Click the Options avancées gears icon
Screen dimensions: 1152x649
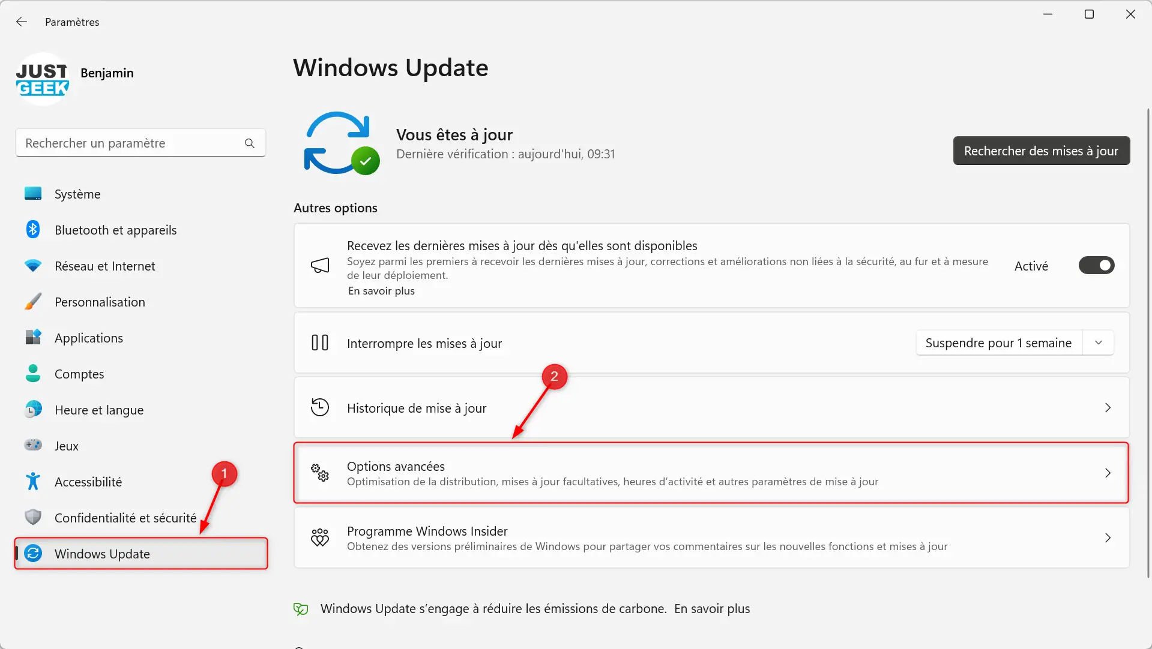tap(320, 473)
